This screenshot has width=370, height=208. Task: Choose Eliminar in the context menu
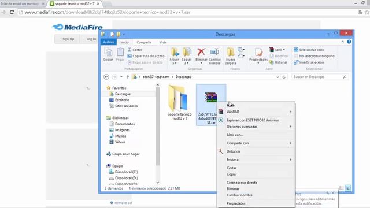pyautogui.click(x=256, y=189)
